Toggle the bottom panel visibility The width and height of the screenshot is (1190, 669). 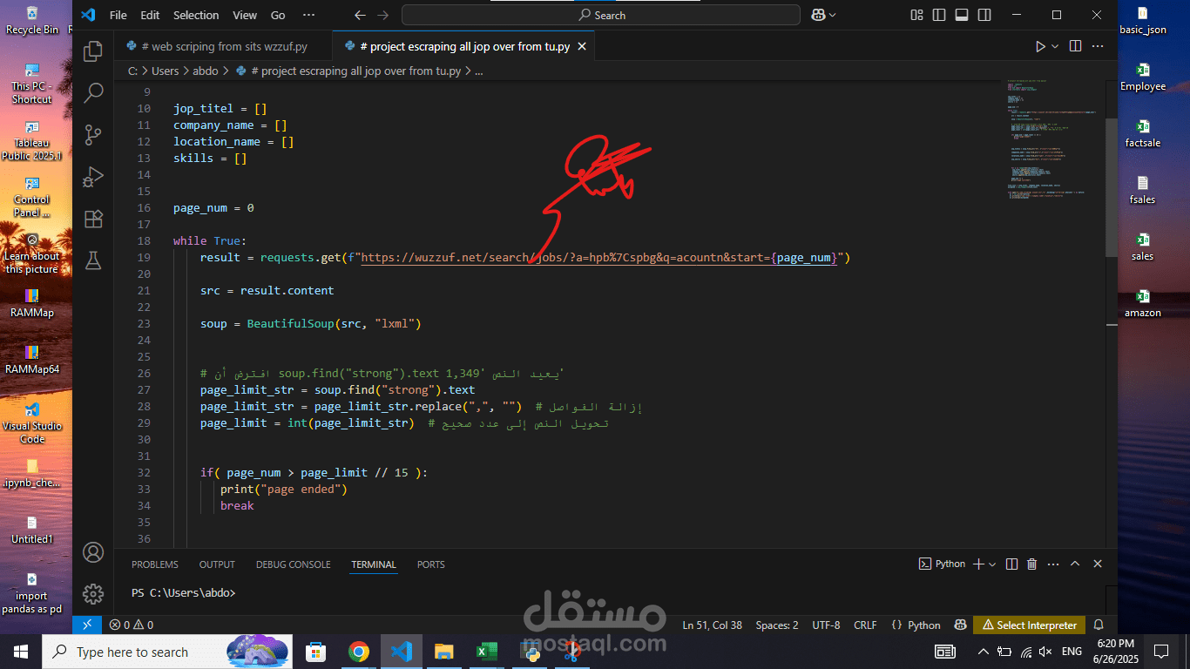962,15
